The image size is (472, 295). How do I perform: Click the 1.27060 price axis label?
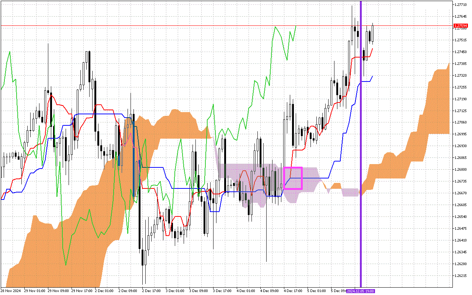click(461, 122)
